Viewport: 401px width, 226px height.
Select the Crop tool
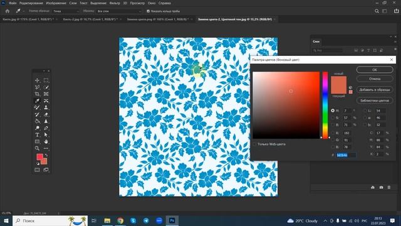[37, 94]
